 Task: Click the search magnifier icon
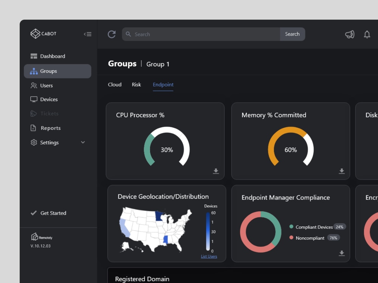point(128,34)
